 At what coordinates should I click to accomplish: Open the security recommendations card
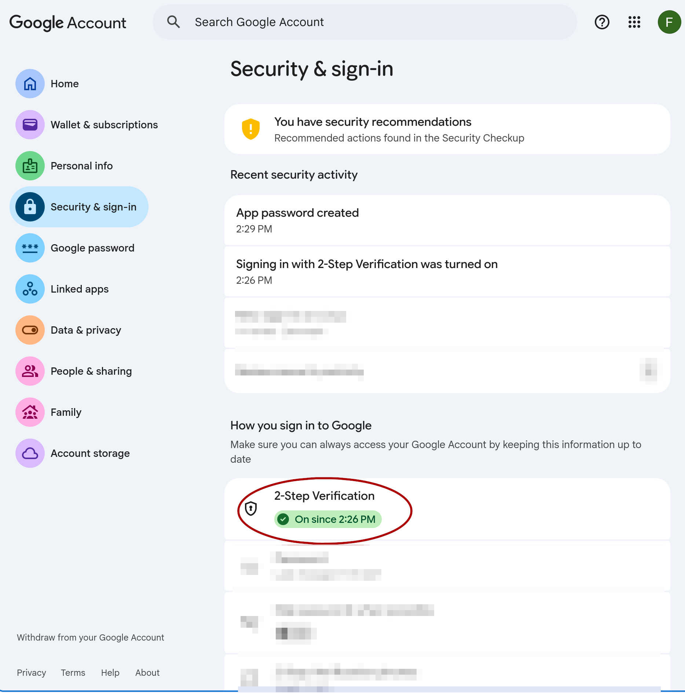tap(447, 129)
